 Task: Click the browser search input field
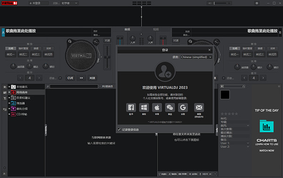[x=74, y=86]
